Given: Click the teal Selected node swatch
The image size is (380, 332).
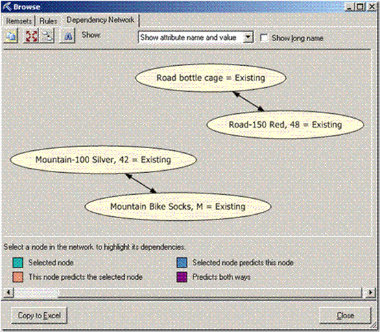Looking at the screenshot, I should click(x=18, y=263).
